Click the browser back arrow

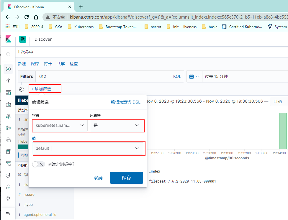click(8, 17)
